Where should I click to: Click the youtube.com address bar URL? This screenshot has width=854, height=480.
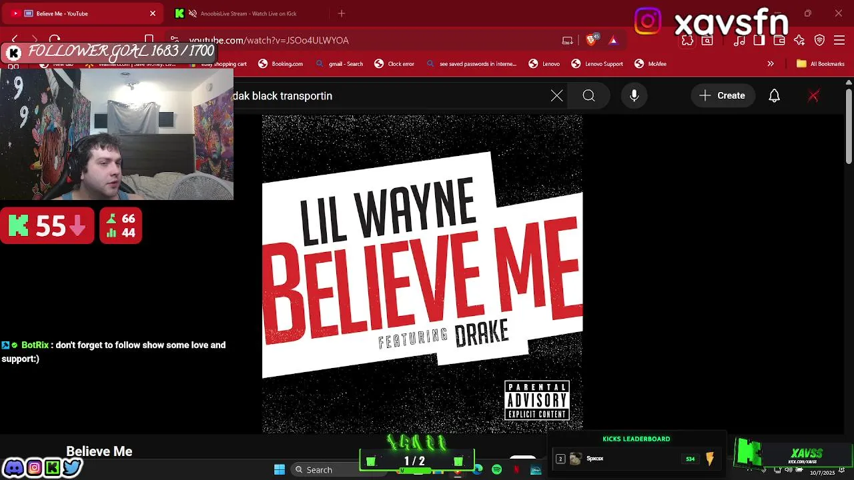point(269,40)
